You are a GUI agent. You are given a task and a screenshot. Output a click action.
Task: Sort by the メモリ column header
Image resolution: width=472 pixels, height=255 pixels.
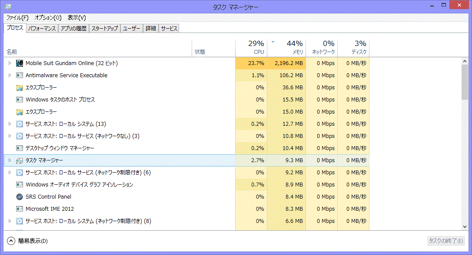click(287, 48)
